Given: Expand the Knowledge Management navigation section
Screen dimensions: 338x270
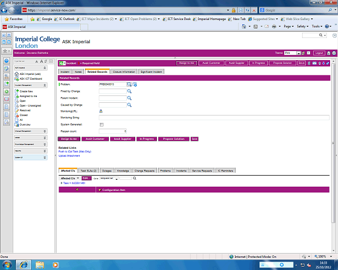Looking at the screenshot, I should click(45, 144).
